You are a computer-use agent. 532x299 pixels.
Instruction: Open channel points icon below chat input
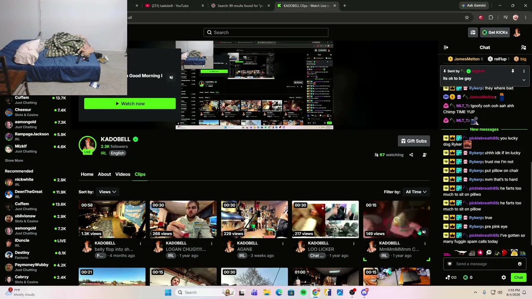pyautogui.click(x=451, y=277)
